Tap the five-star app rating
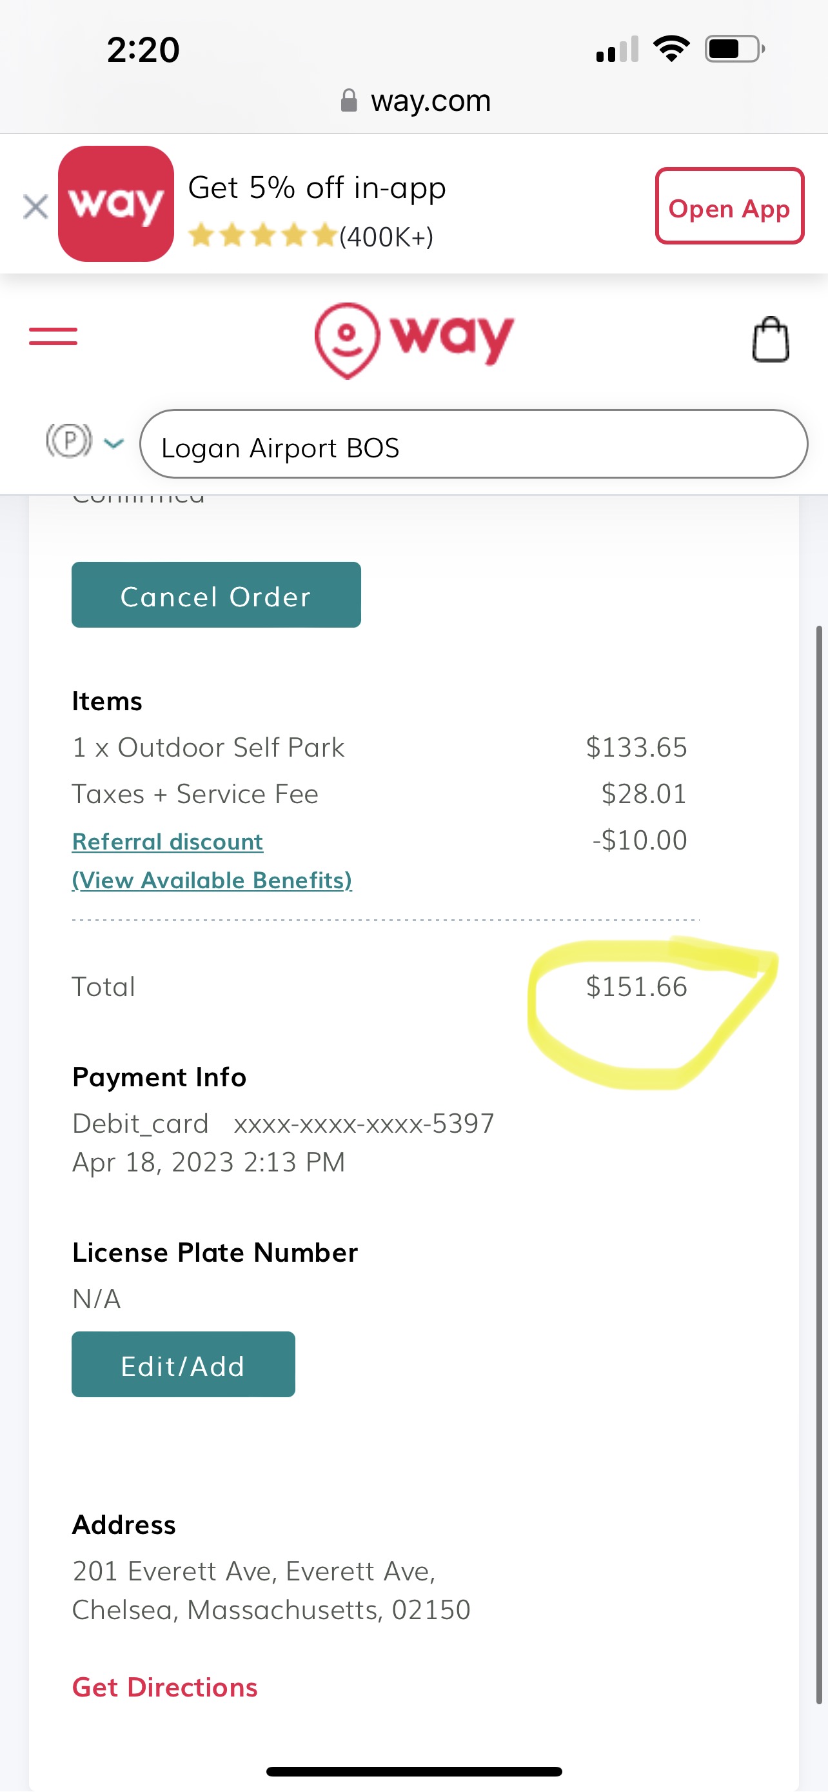828x1792 pixels. pyautogui.click(x=263, y=236)
